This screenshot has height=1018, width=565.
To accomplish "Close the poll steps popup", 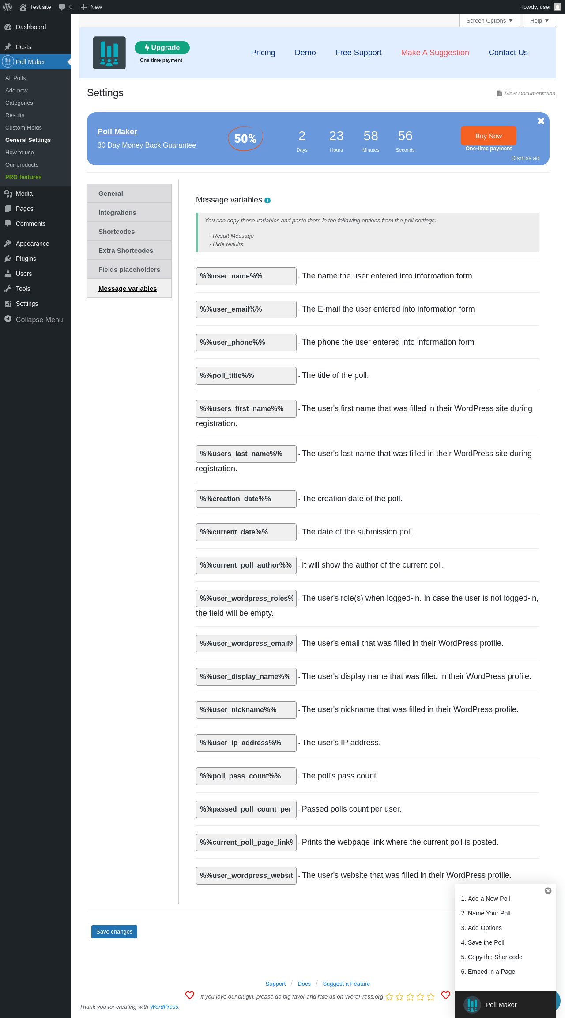I will point(548,891).
